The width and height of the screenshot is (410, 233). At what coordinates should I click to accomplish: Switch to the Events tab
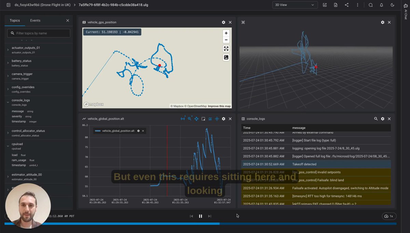click(x=35, y=20)
